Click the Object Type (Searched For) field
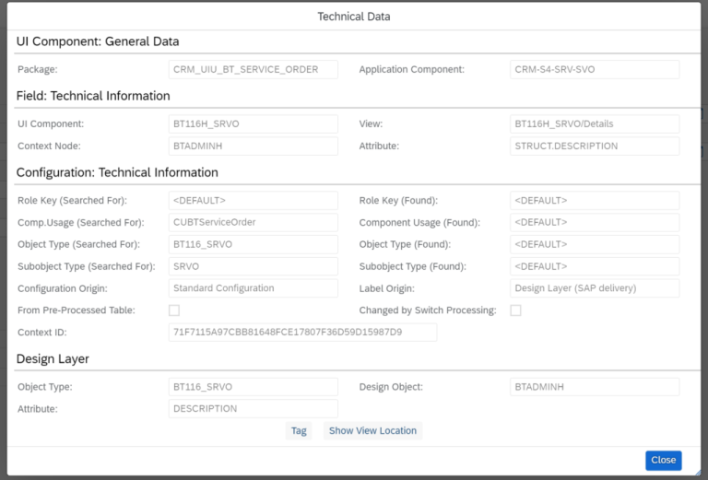The width and height of the screenshot is (708, 480). [253, 244]
